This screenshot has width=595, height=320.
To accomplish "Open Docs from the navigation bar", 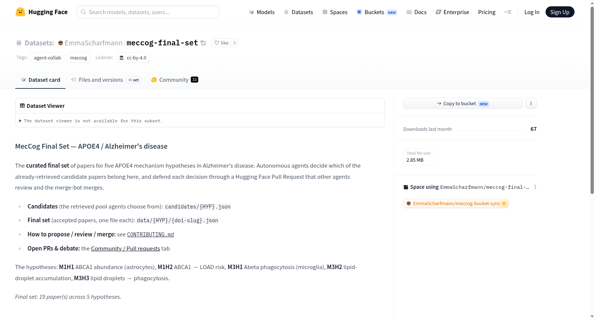I will [416, 12].
